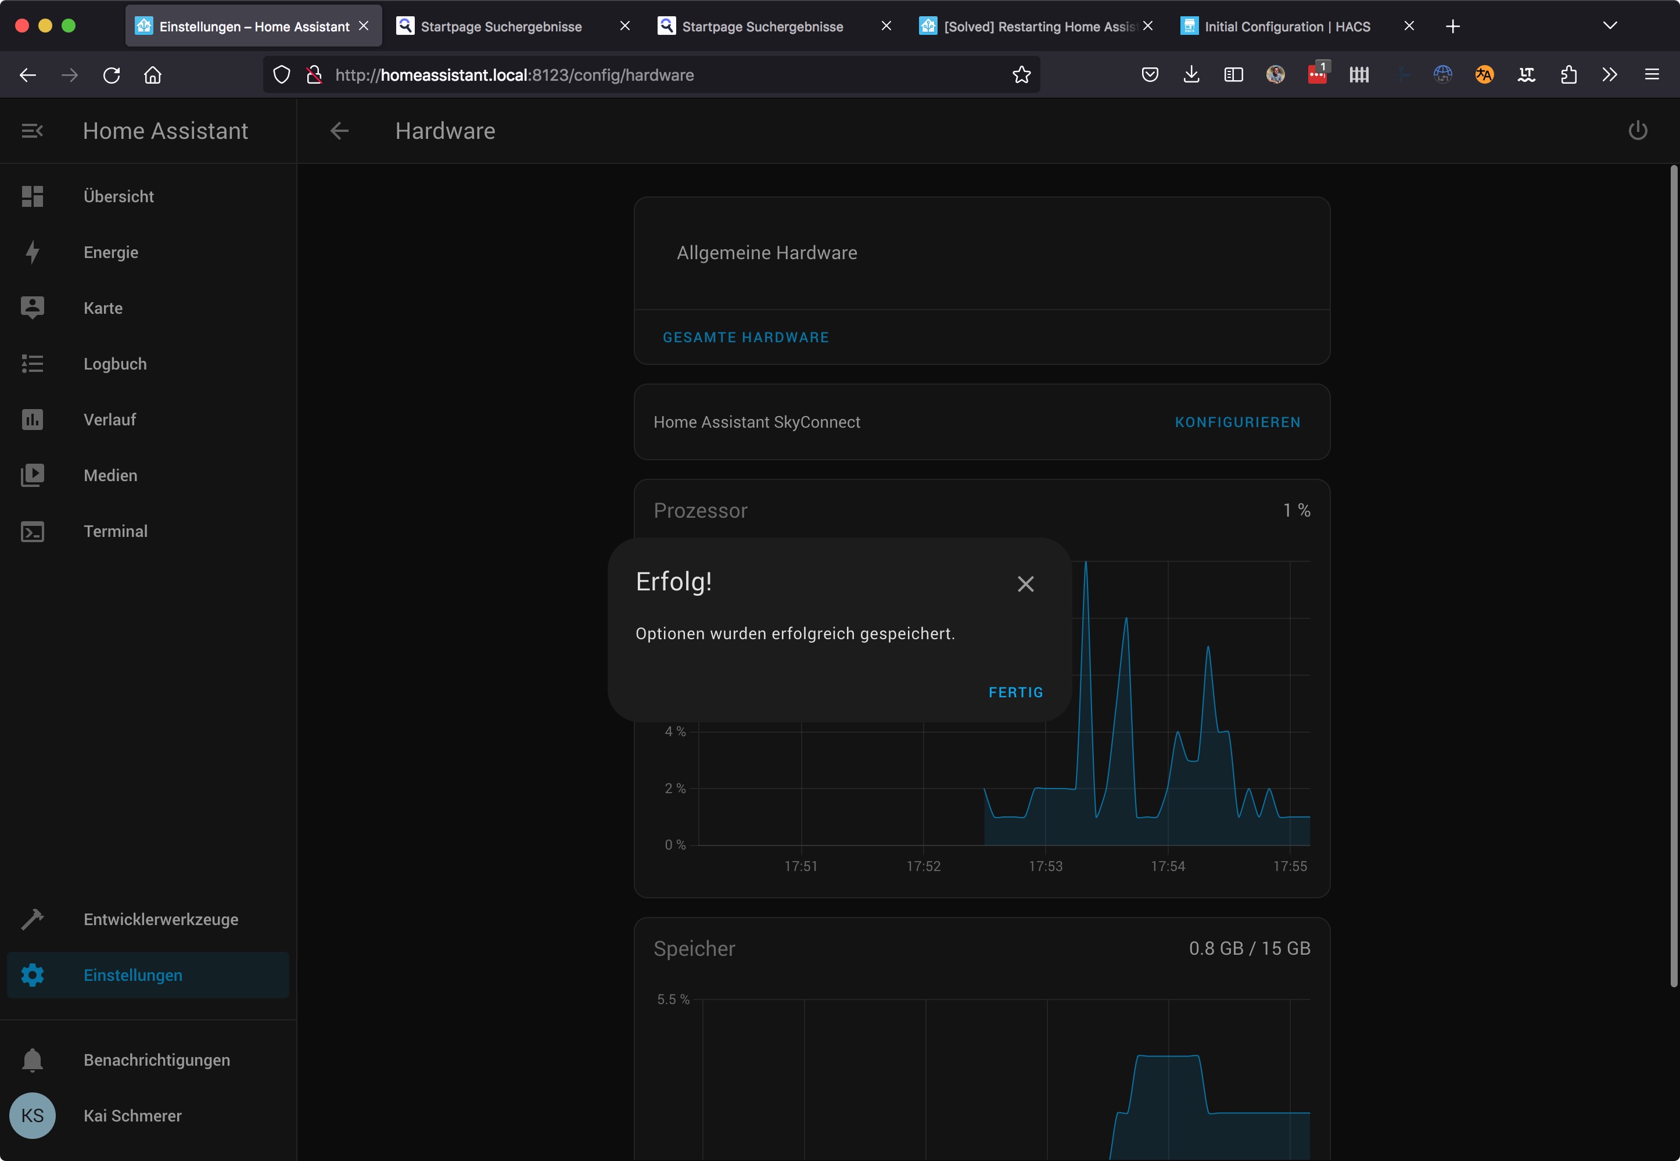The height and width of the screenshot is (1161, 1680).
Task: Open Verlauf history panel
Action: click(109, 420)
